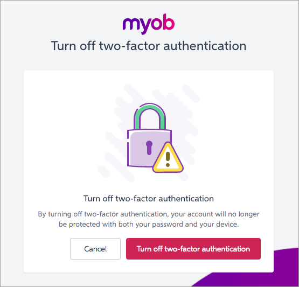
Task: Click the second line mentioning password and device
Action: coord(149,225)
